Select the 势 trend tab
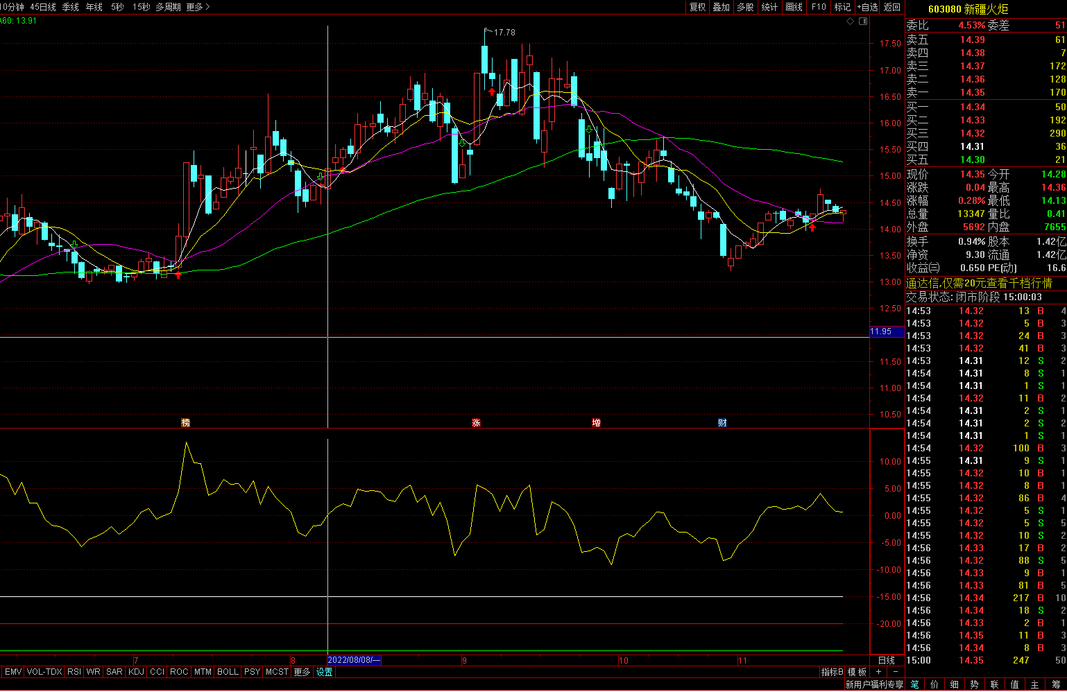 pyautogui.click(x=975, y=685)
